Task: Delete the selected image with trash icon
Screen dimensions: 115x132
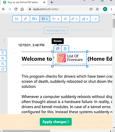Action: (65, 49)
